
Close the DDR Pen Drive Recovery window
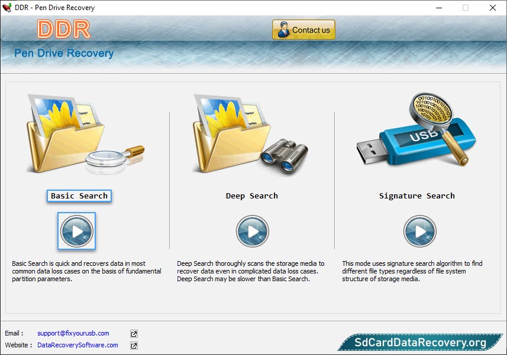(x=493, y=8)
